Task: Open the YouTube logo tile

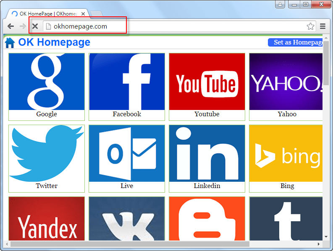Action: 207,81
